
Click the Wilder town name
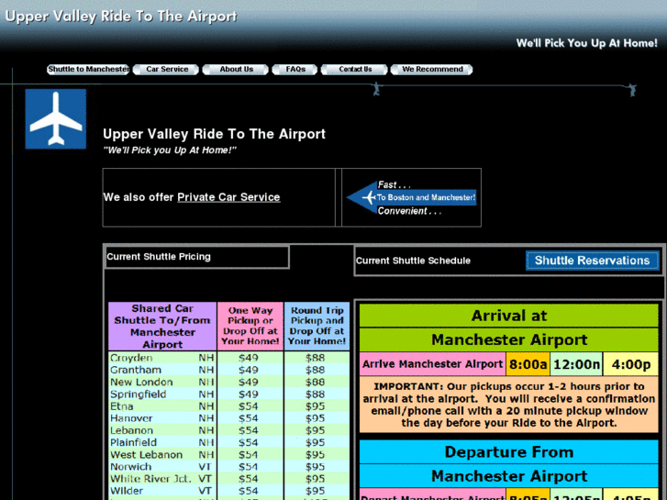point(127,491)
